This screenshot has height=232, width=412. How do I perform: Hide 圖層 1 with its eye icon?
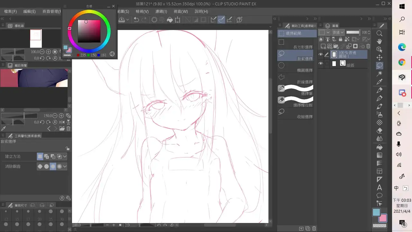pyautogui.click(x=321, y=55)
